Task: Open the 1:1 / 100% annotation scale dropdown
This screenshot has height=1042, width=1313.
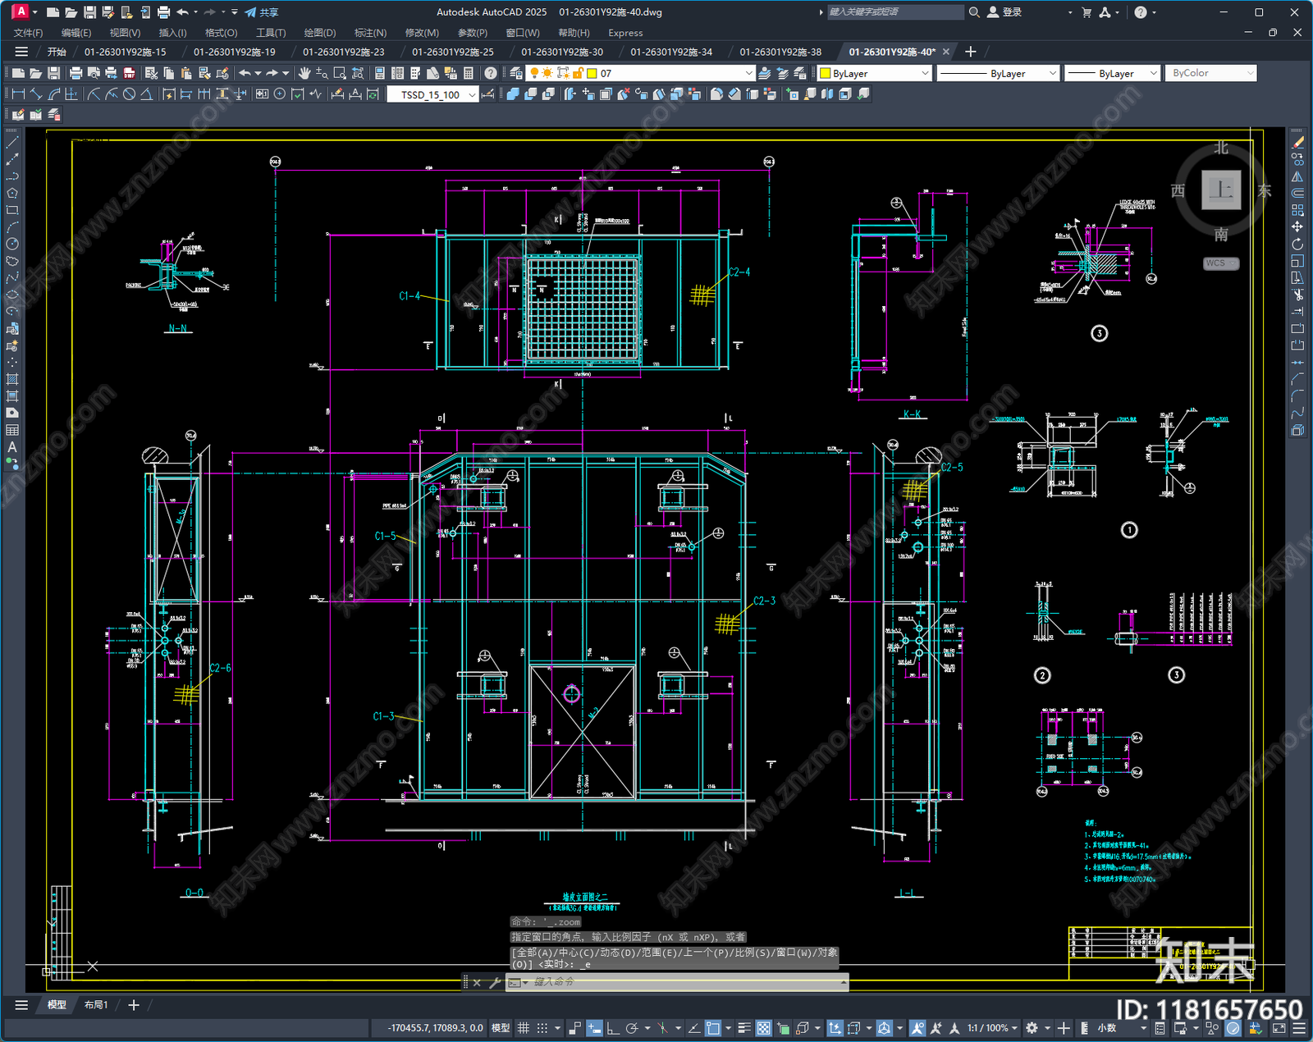Action: [x=992, y=1028]
